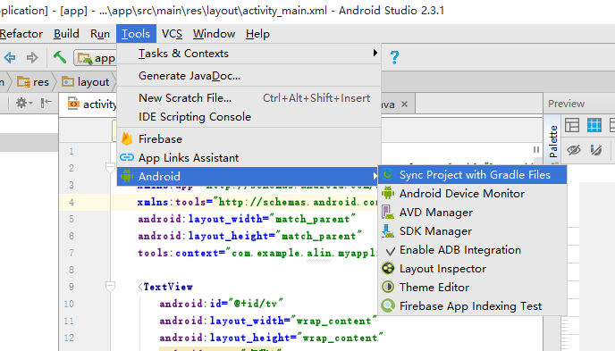
Task: Open the VCS menu
Action: coord(172,34)
